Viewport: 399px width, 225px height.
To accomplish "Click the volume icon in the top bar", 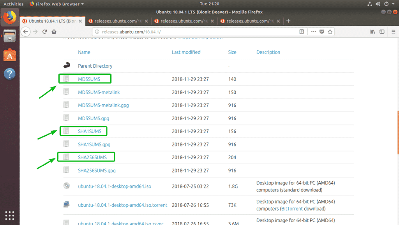I will point(378,4).
